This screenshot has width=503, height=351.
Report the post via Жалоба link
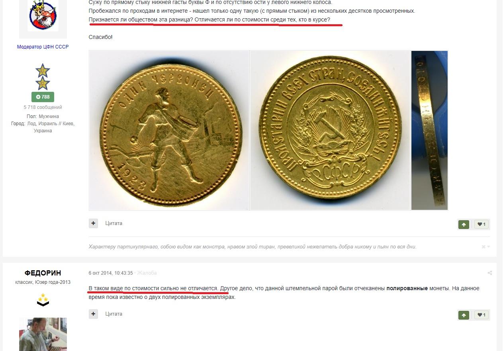click(x=147, y=273)
